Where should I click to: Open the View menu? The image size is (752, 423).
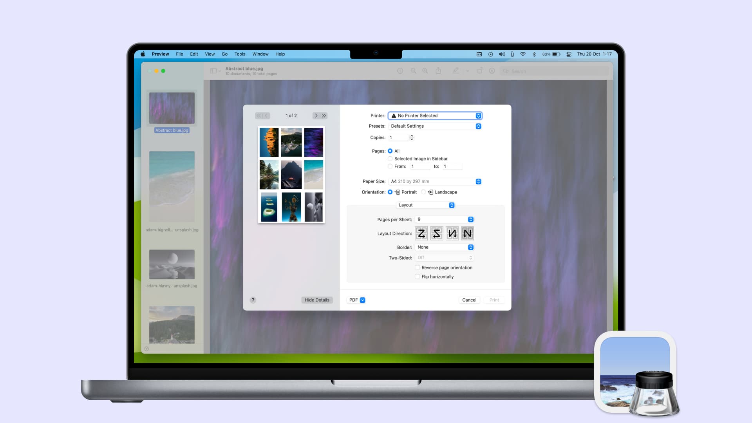tap(210, 54)
